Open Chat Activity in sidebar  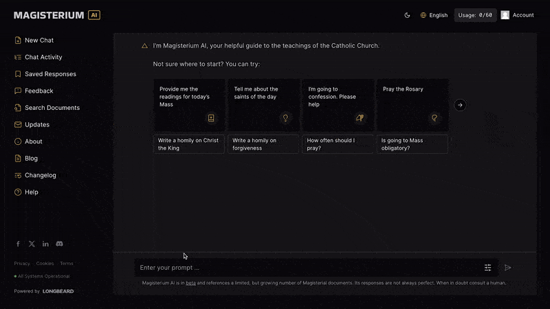(43, 58)
